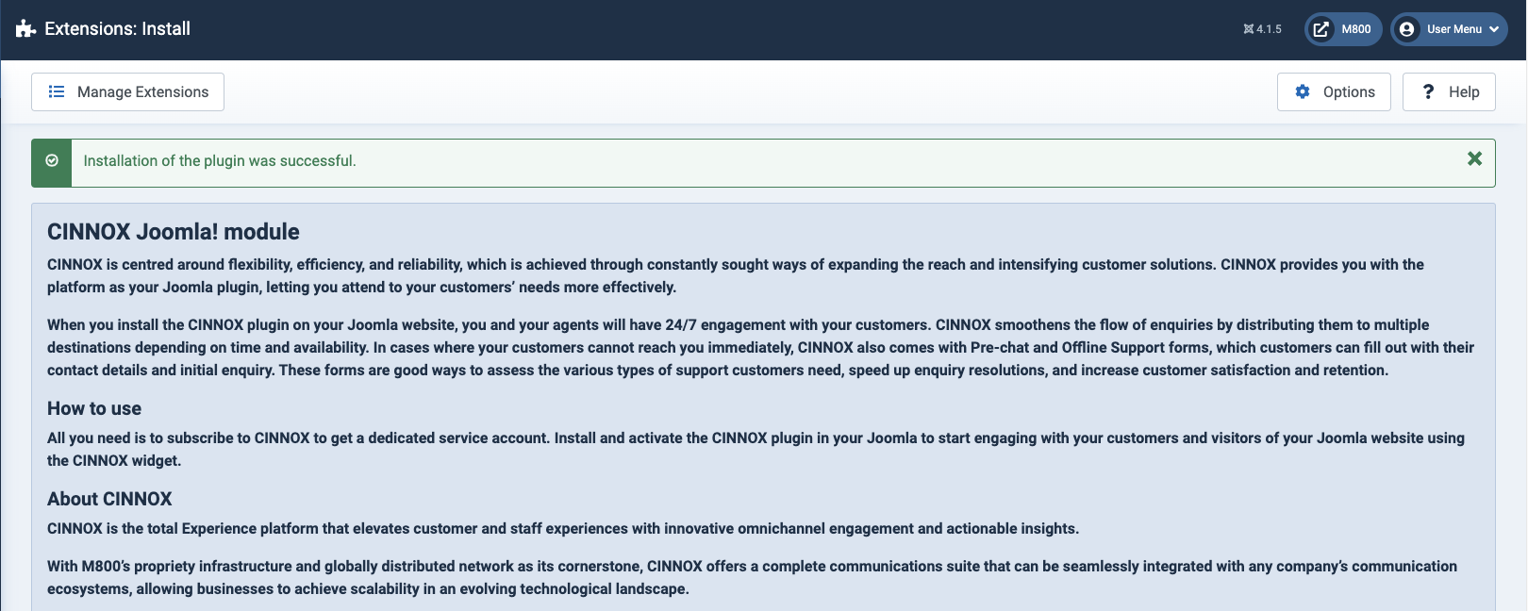Viewport: 1528px width, 611px height.
Task: Click the user avatar icon
Action: pos(1407,29)
